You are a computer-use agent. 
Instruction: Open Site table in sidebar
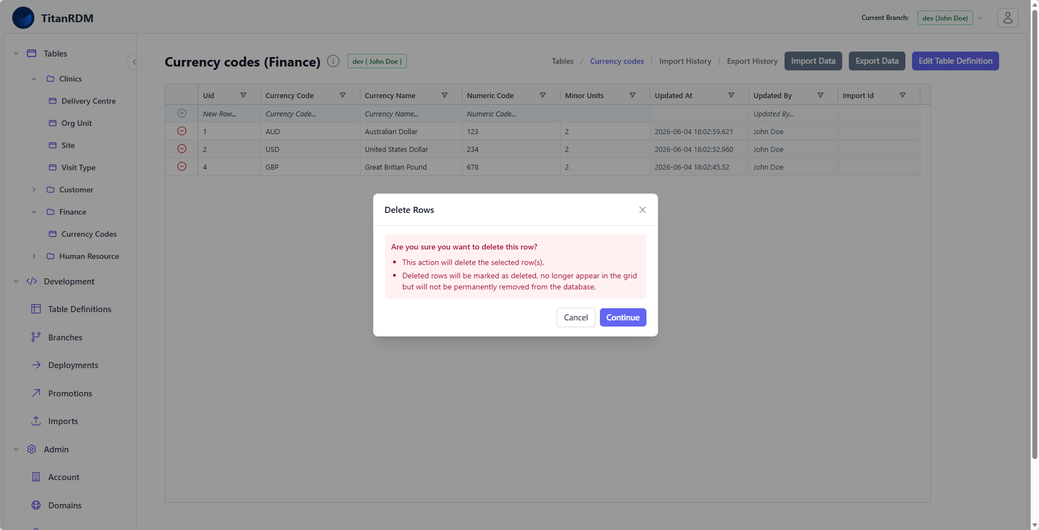click(x=62, y=145)
